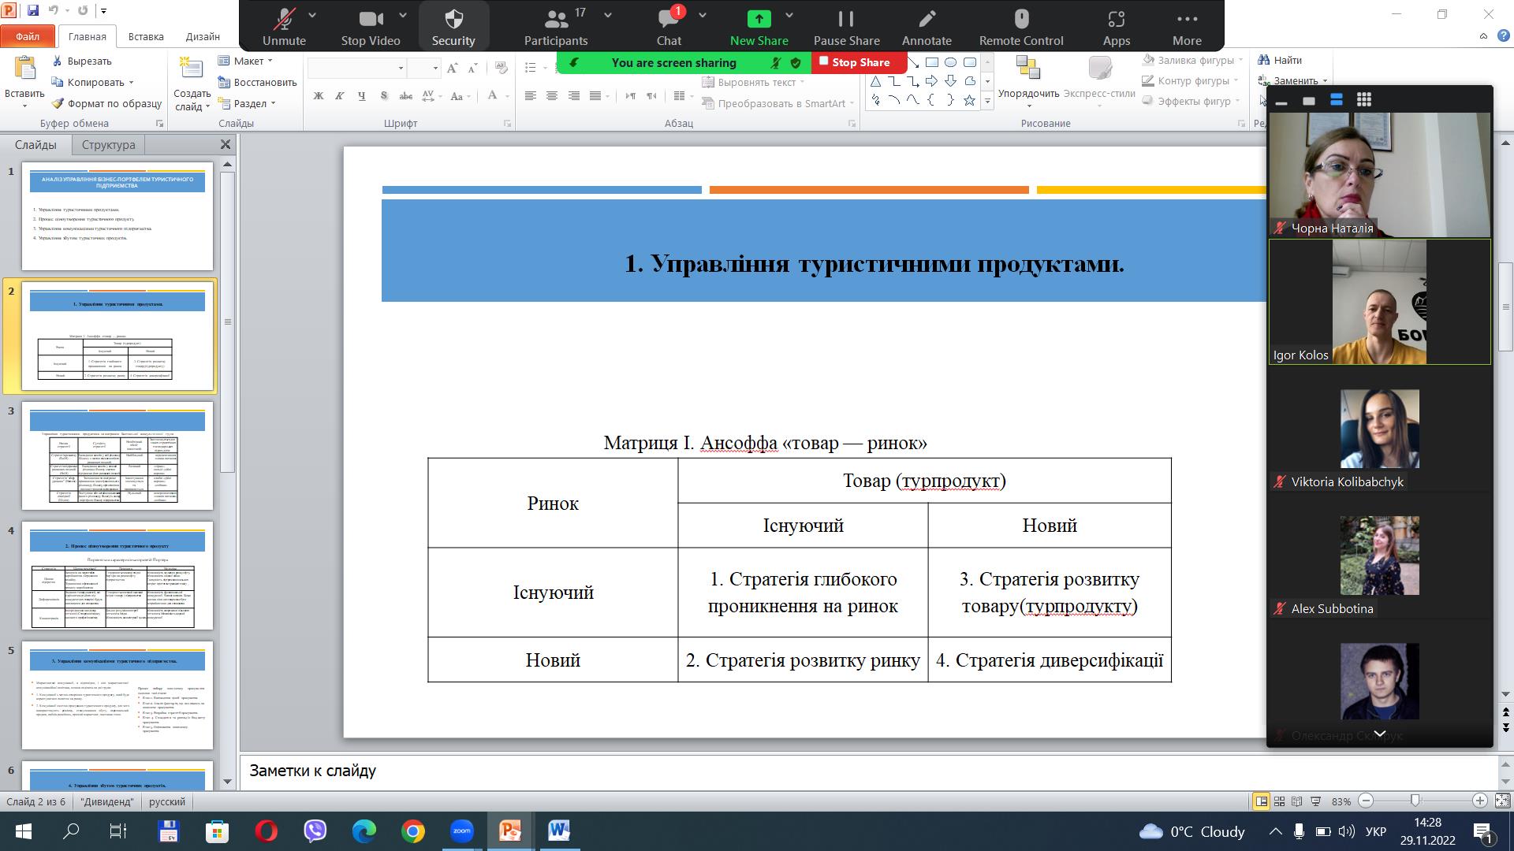Expand the font name combo box

point(401,69)
